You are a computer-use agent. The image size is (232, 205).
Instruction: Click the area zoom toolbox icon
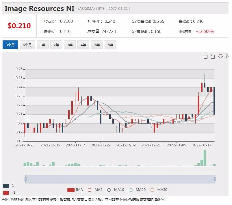[205, 56]
